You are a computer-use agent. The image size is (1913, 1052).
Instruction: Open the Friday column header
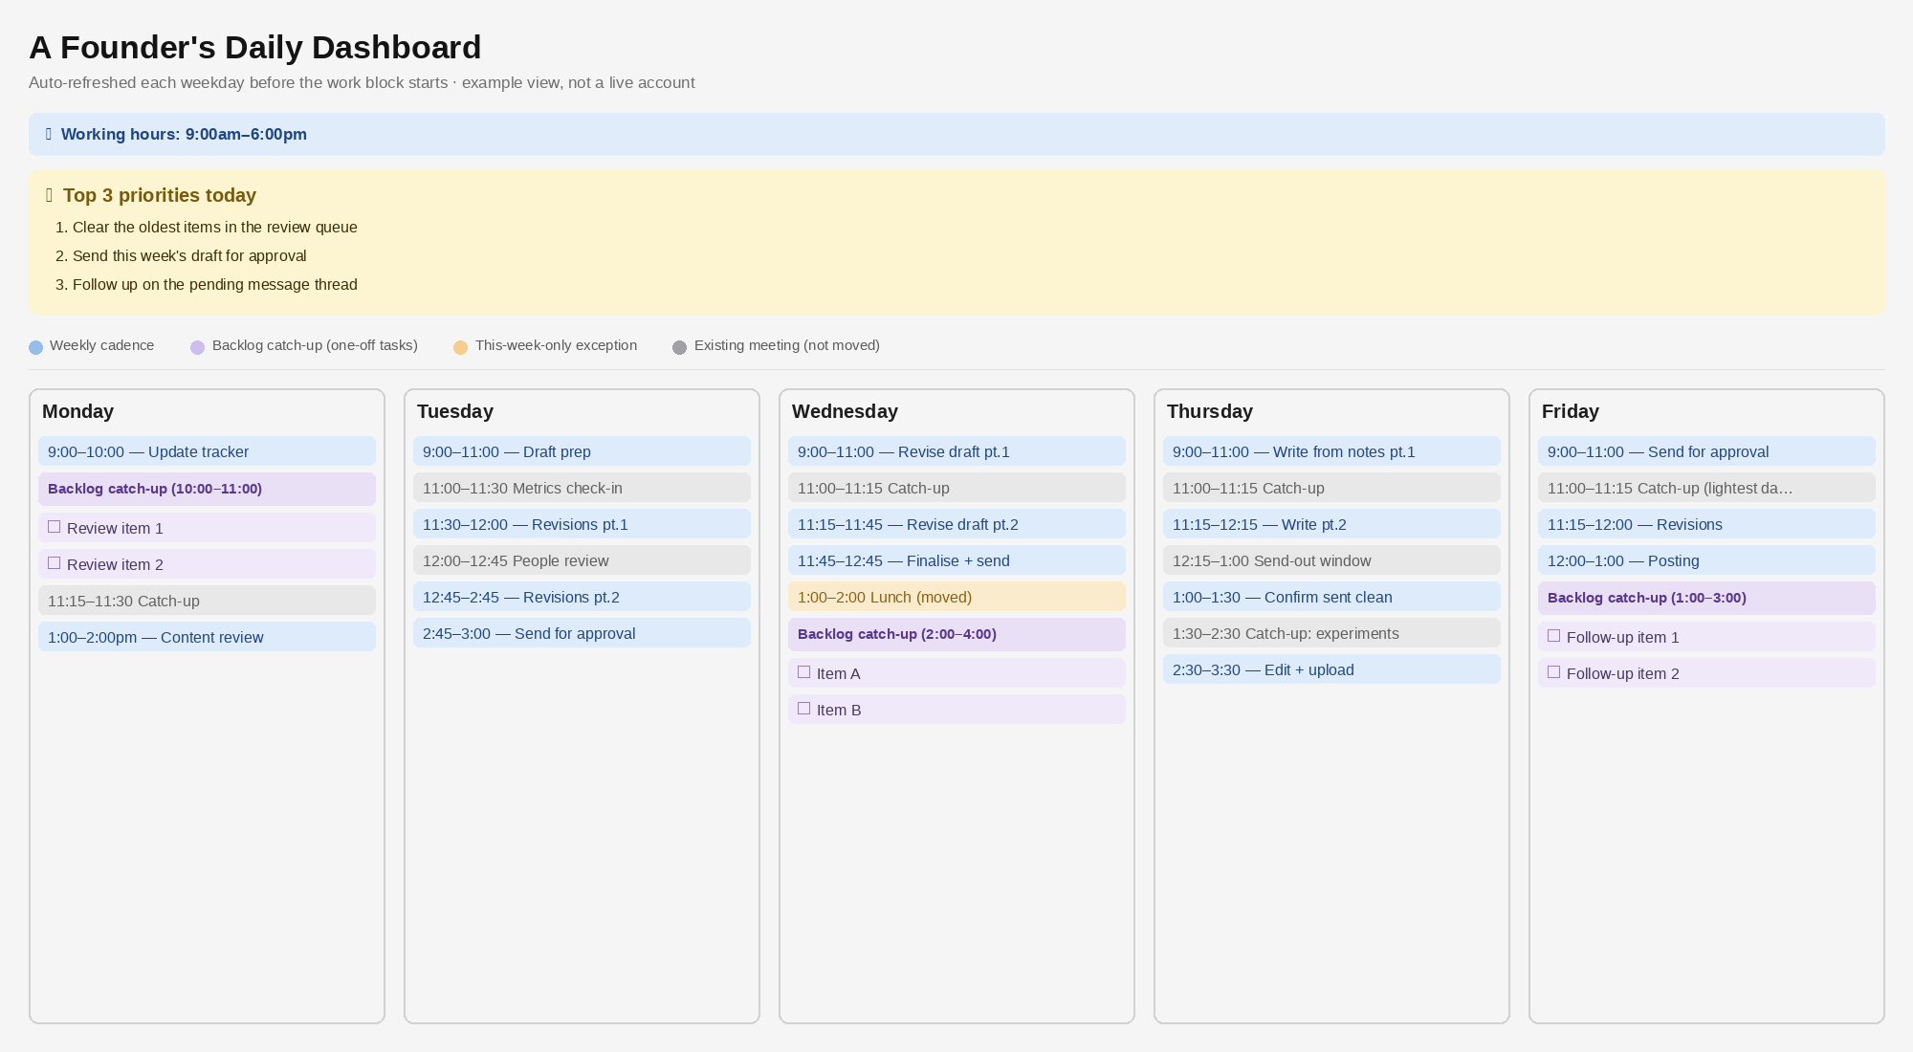(1571, 411)
